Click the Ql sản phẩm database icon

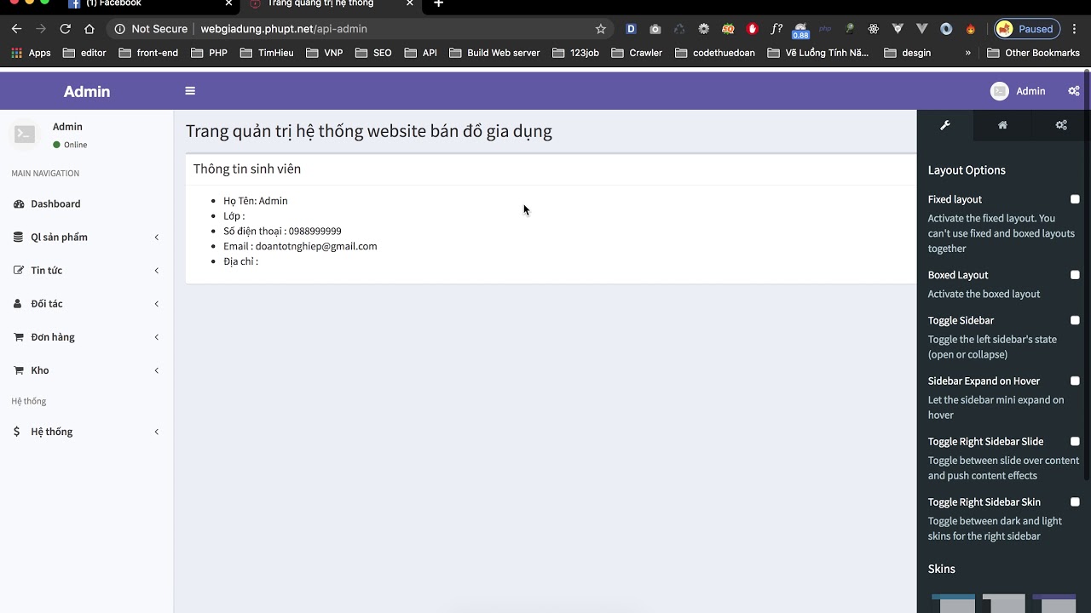tap(19, 238)
